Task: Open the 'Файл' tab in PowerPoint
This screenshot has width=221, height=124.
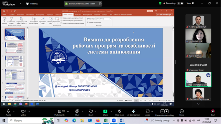Action: pos(4,15)
